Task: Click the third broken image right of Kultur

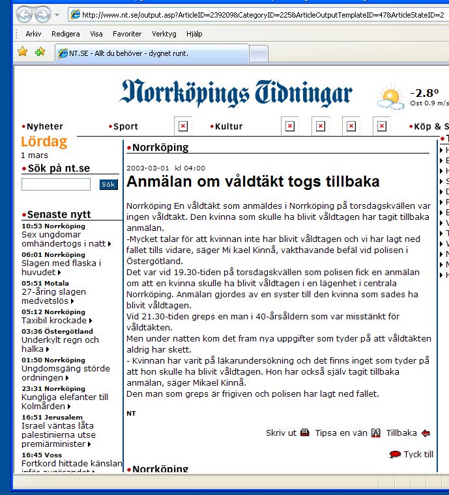Action: pyautogui.click(x=351, y=126)
